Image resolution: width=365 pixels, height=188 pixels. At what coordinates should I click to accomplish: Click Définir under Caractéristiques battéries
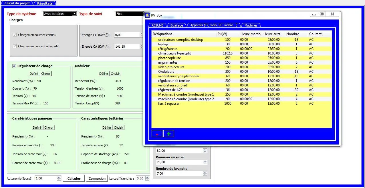click(107, 128)
